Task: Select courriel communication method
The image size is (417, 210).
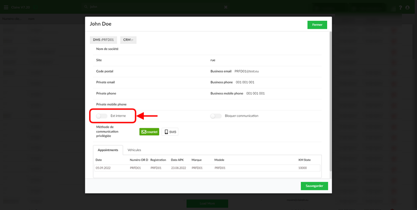Action: pyautogui.click(x=149, y=132)
